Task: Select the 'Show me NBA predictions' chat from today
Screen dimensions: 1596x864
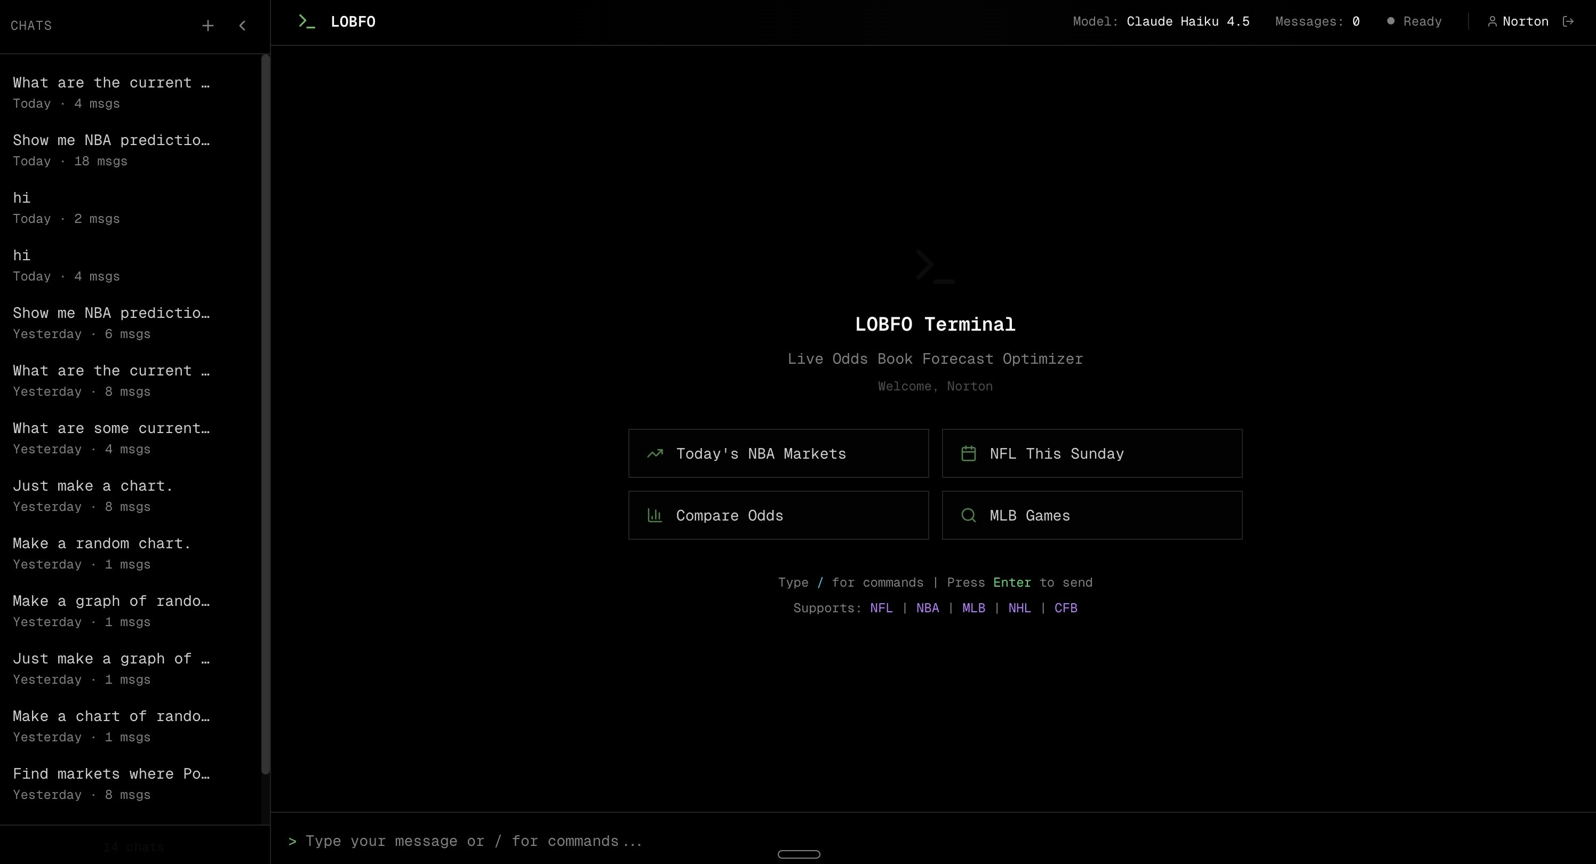Action: [111, 149]
